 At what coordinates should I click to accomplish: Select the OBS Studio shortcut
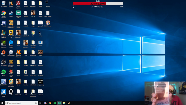coord(4,63)
